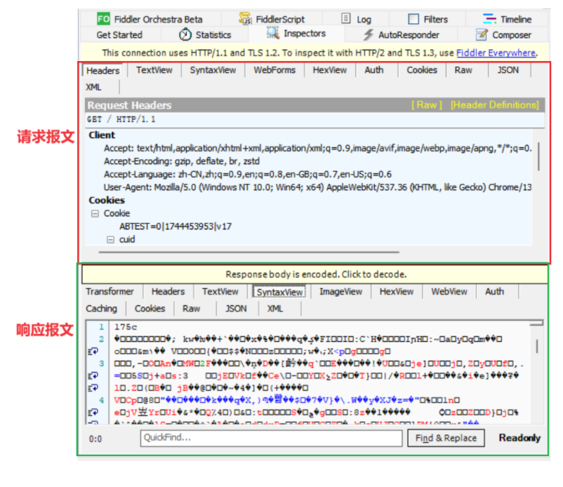Click the Accept header row
563x487 pixels.
318,148
